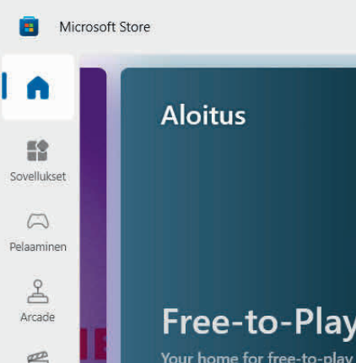Select the purple banner card on left

click(93, 215)
